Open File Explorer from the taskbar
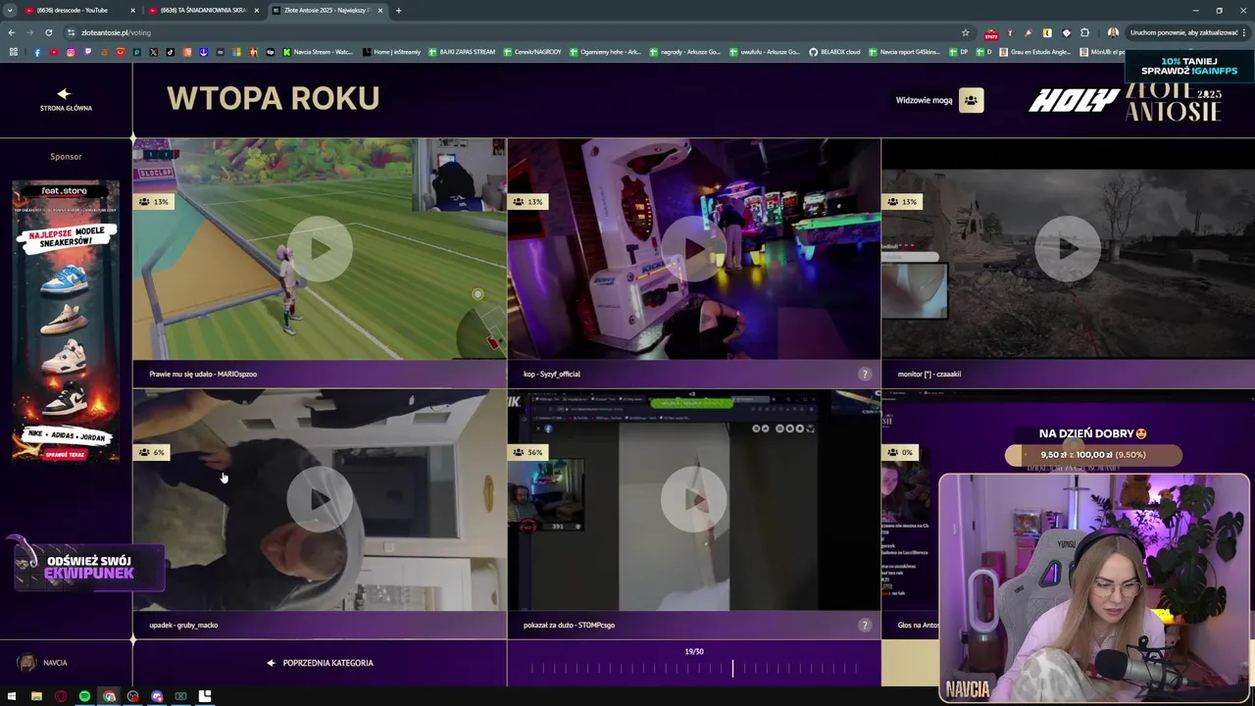Viewport: 1255px width, 706px height. click(x=36, y=696)
